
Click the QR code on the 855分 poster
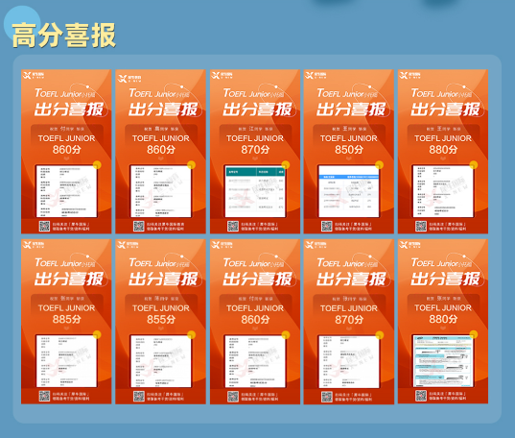click(139, 396)
